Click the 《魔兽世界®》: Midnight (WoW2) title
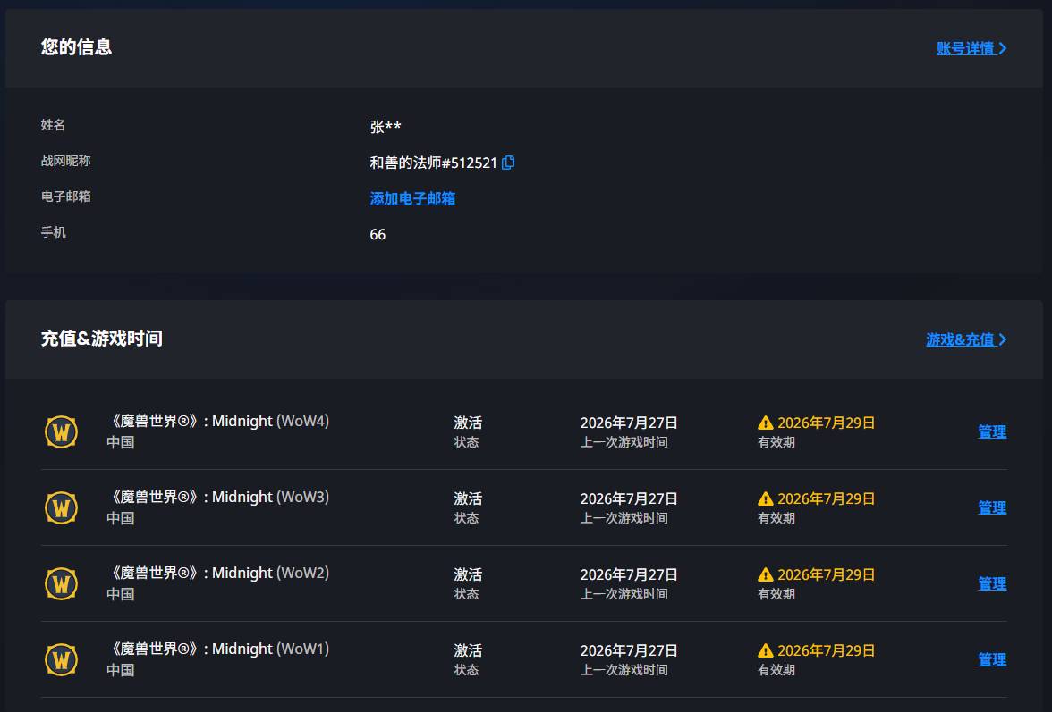1052x712 pixels. click(218, 573)
